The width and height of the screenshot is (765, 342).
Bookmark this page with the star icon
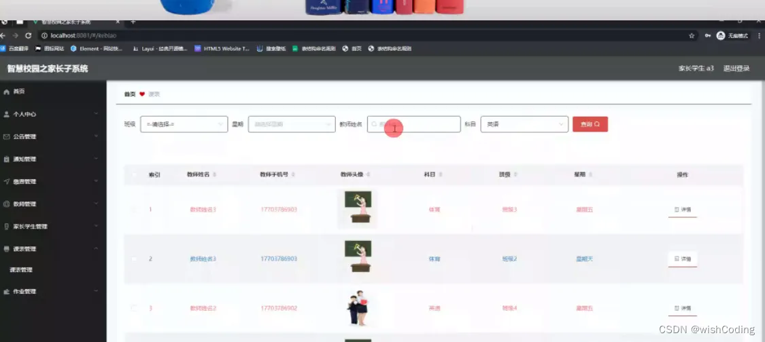point(692,35)
